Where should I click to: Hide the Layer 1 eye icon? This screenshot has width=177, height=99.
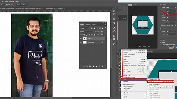pyautogui.click(x=81, y=38)
